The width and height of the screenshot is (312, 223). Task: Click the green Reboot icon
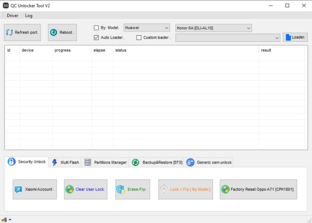click(54, 32)
